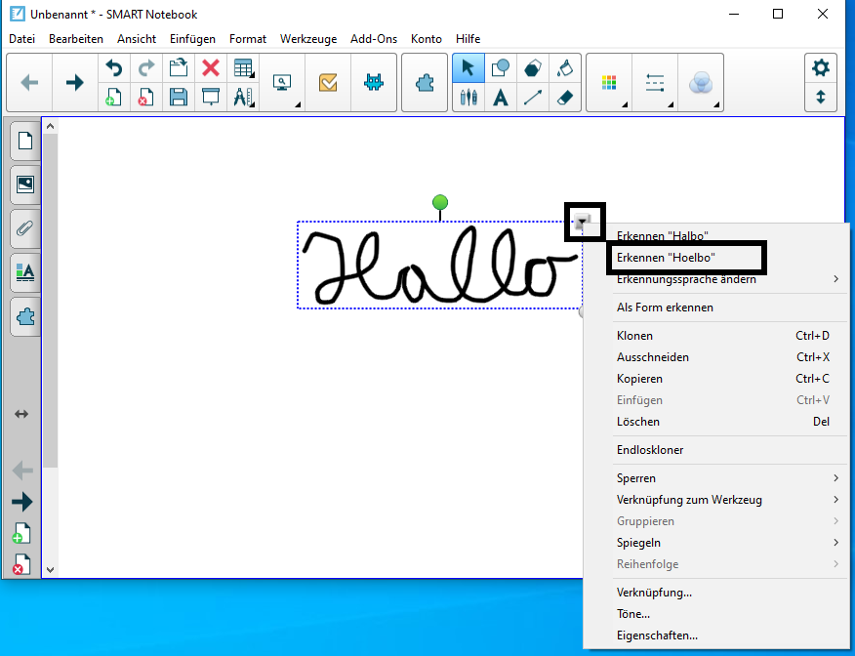Click the red X Delete toolbar icon
855x656 pixels.
[x=211, y=68]
